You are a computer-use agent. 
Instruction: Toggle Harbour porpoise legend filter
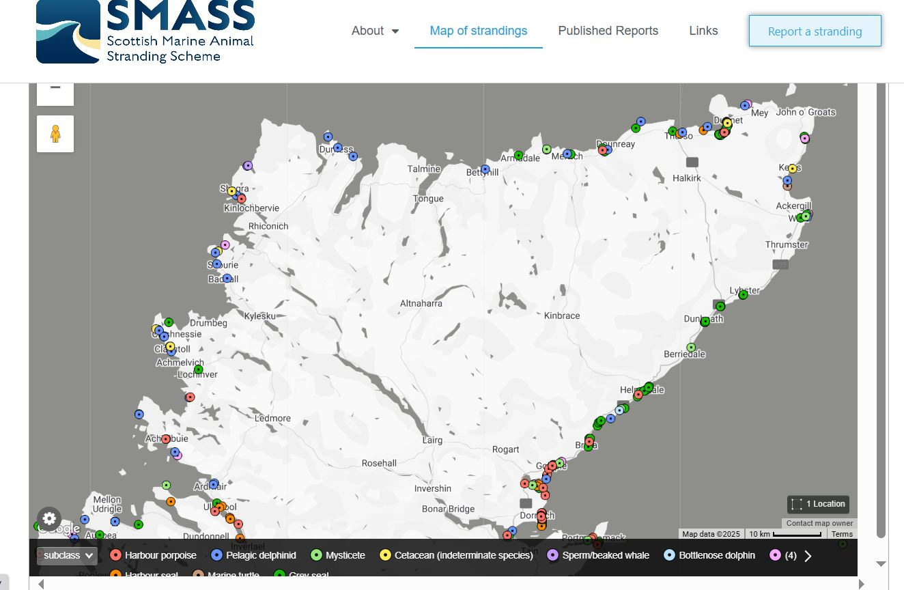point(153,555)
